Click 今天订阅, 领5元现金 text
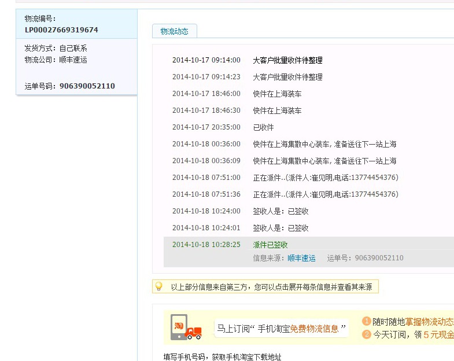This screenshot has width=454, height=361. [414, 334]
